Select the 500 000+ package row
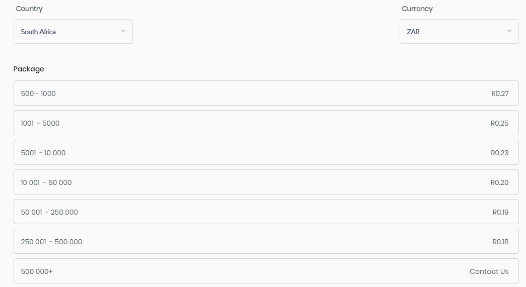 click(266, 271)
